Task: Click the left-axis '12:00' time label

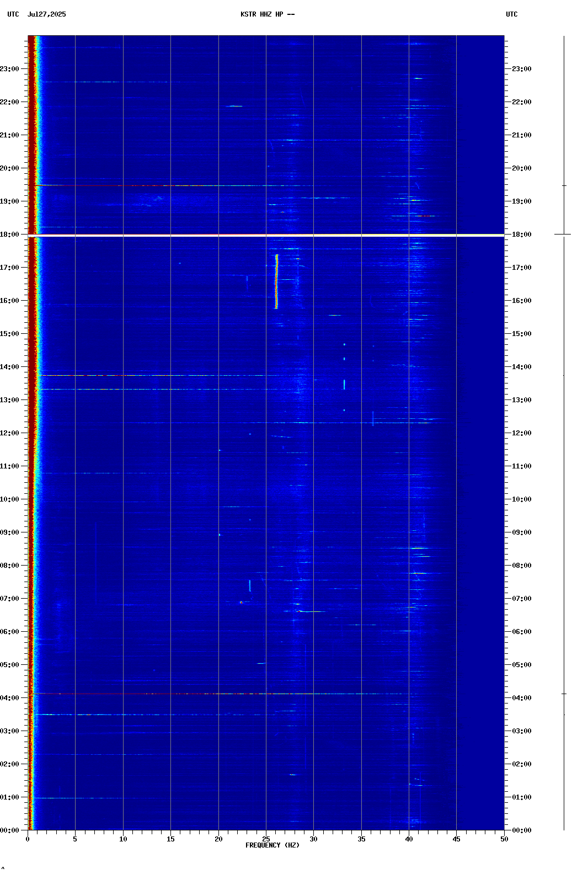Action: 9,433
